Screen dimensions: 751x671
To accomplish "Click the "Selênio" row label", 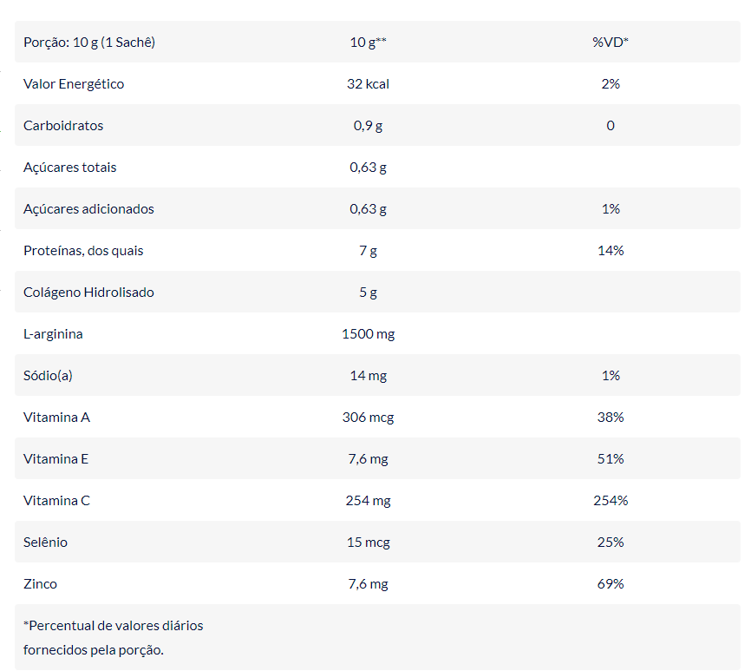I will 45,543.
